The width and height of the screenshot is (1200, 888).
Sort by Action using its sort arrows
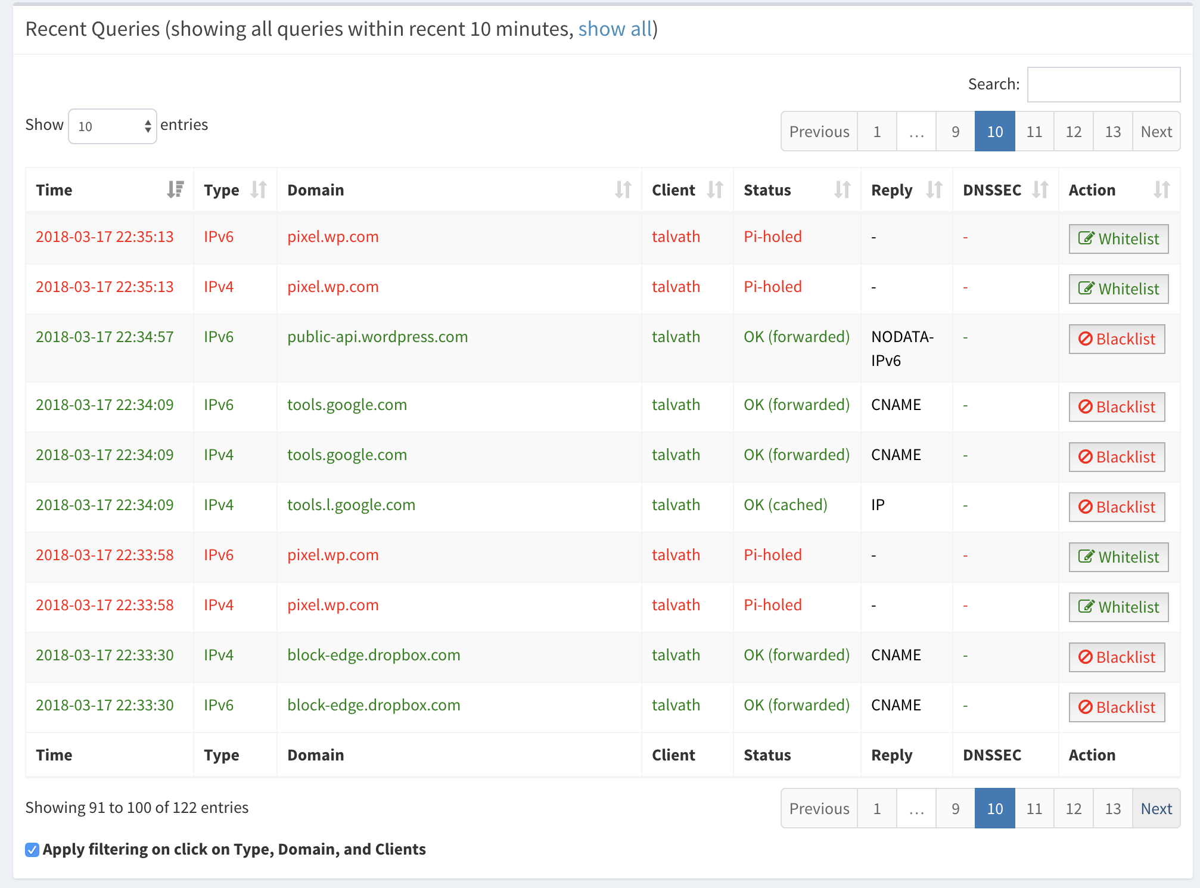click(x=1162, y=190)
